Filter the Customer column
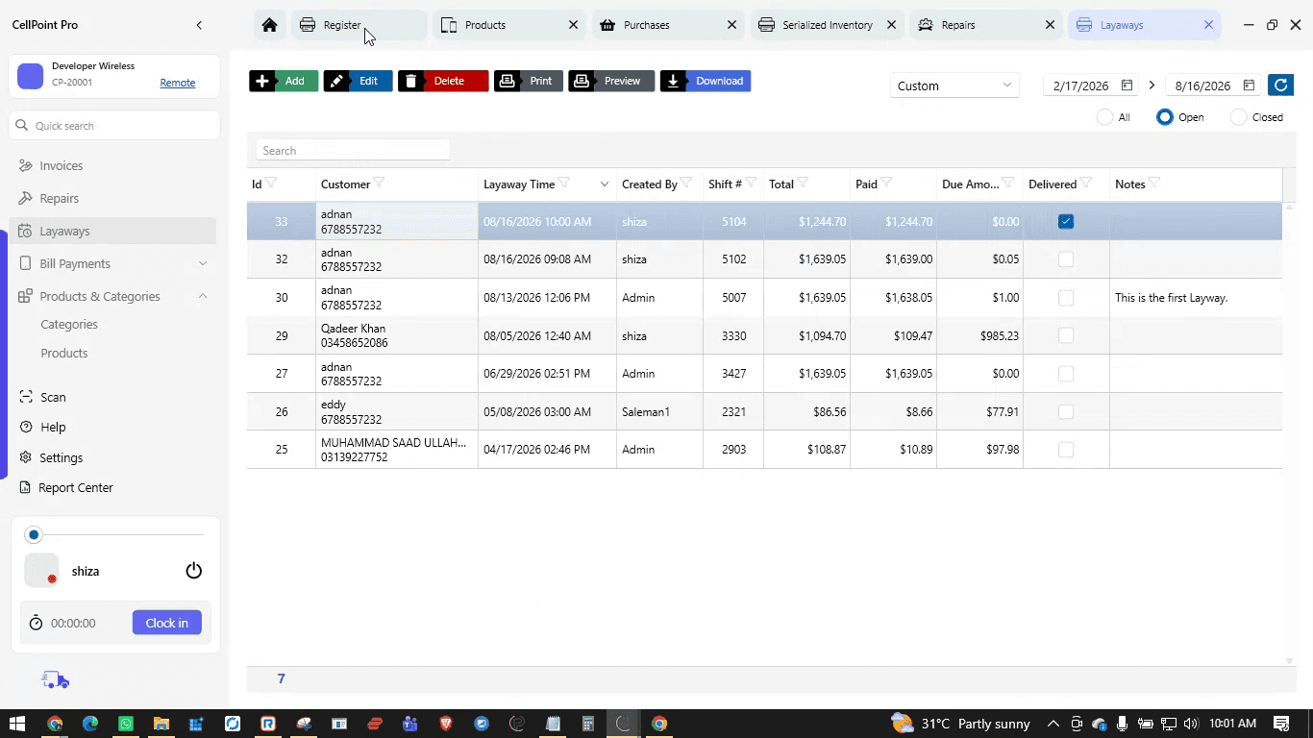This screenshot has height=738, width=1313. click(x=379, y=184)
